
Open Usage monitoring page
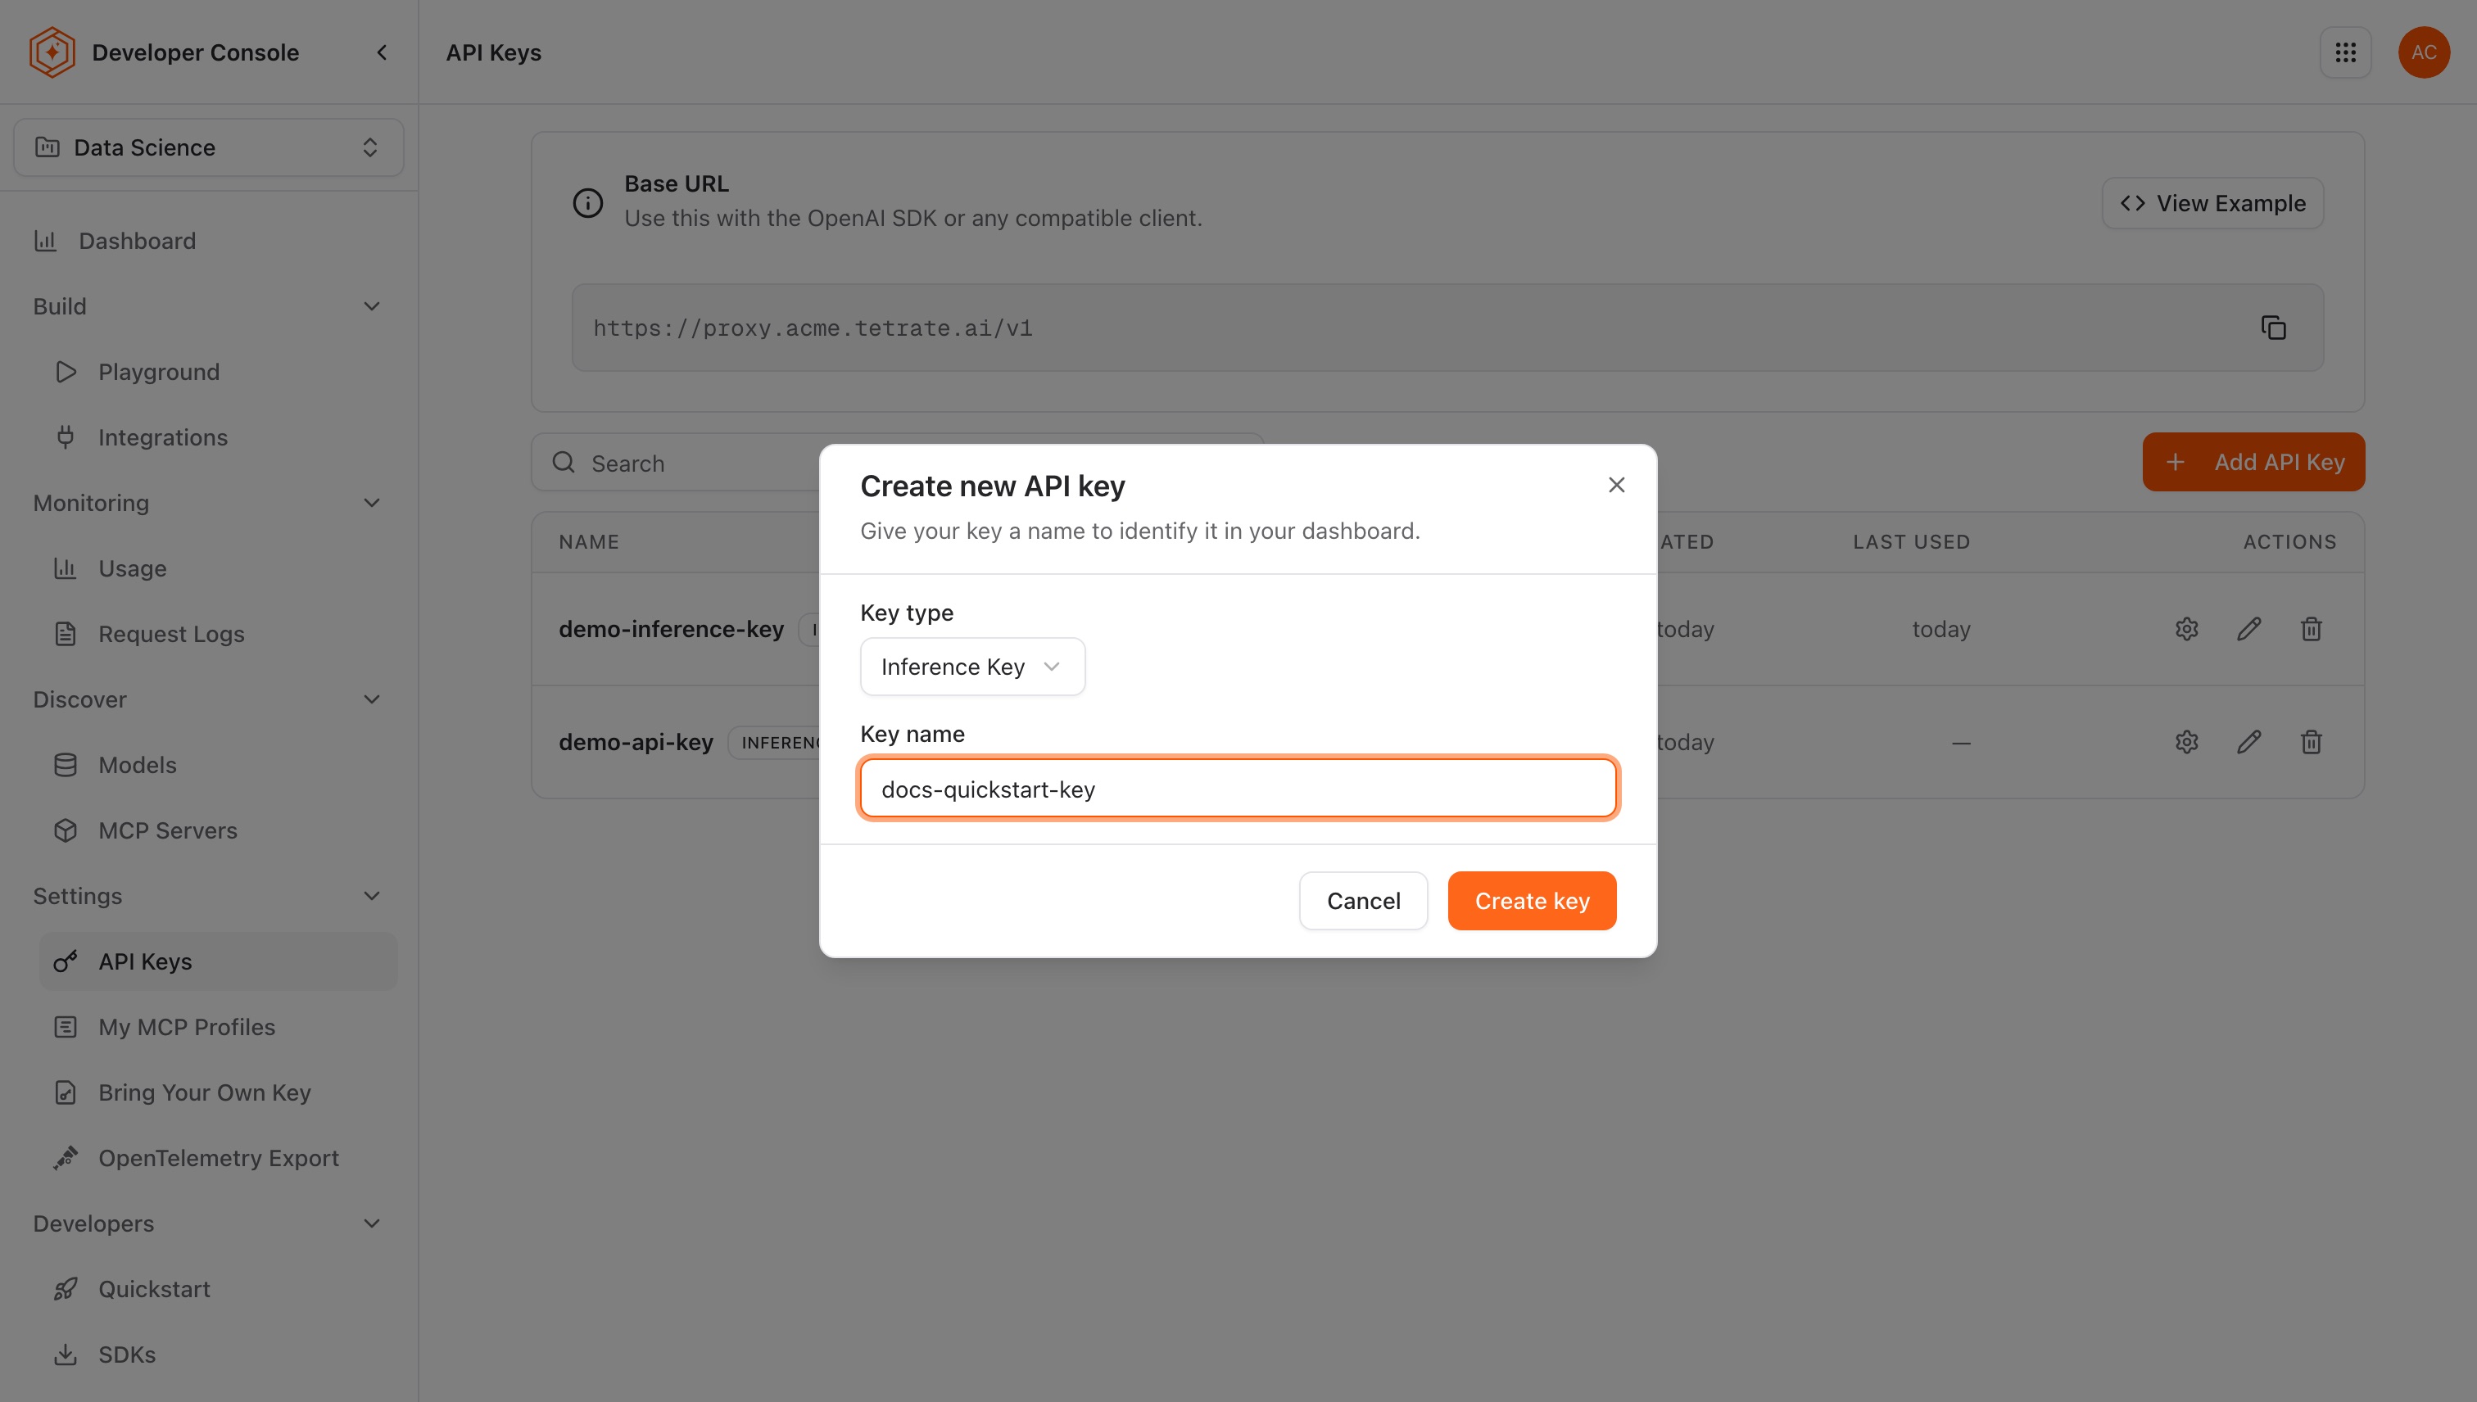tap(218, 568)
